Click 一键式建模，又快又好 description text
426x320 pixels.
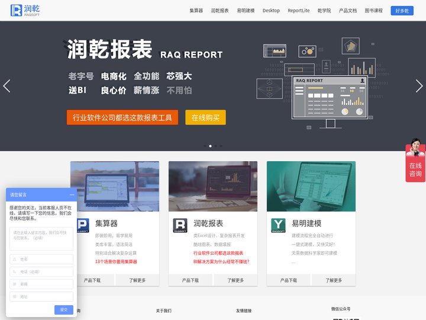[313, 244]
